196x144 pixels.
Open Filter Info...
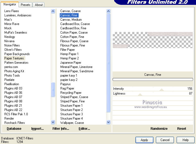[61, 128]
